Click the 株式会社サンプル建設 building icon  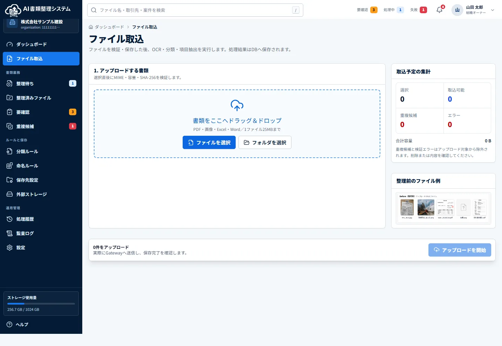click(x=13, y=23)
